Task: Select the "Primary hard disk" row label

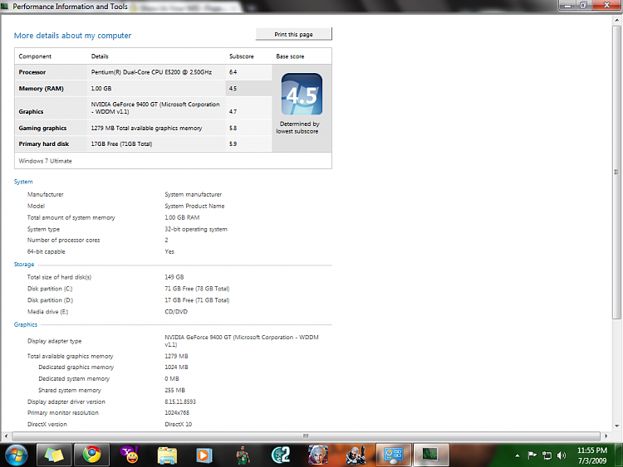Action: [x=44, y=144]
